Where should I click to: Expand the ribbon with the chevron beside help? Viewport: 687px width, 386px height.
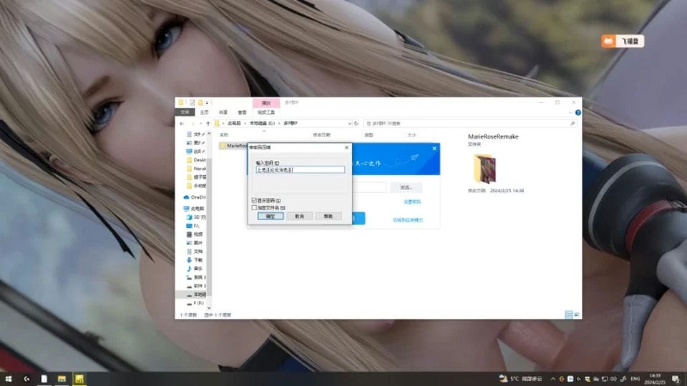570,112
